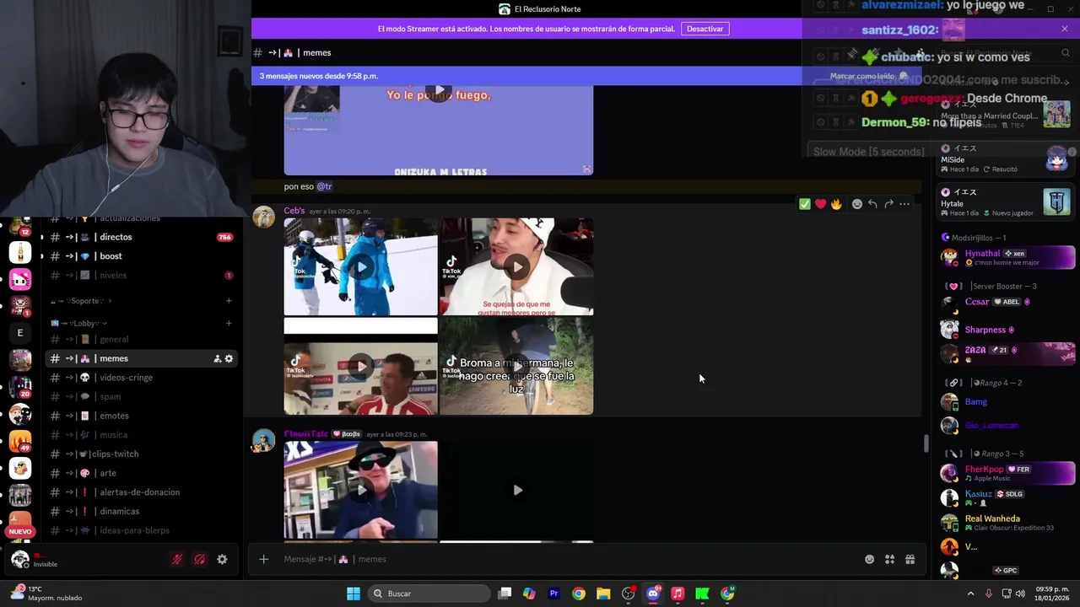Show hidden system tray icons
Image resolution: width=1080 pixels, height=607 pixels.
tap(970, 594)
